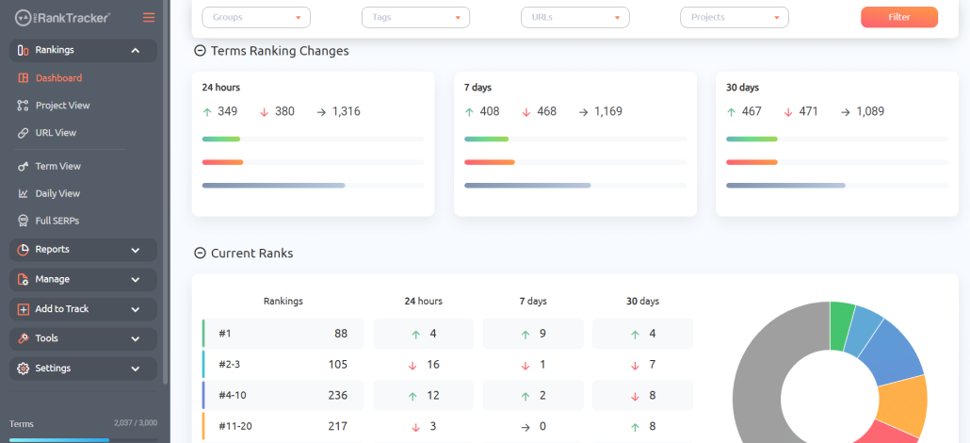Image resolution: width=970 pixels, height=443 pixels.
Task: Click the Manage document icon
Action: tap(23, 279)
